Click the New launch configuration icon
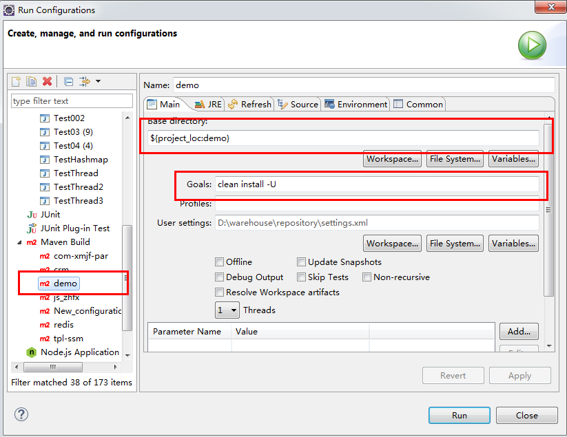Screen dimensions: 567x437 click(17, 82)
